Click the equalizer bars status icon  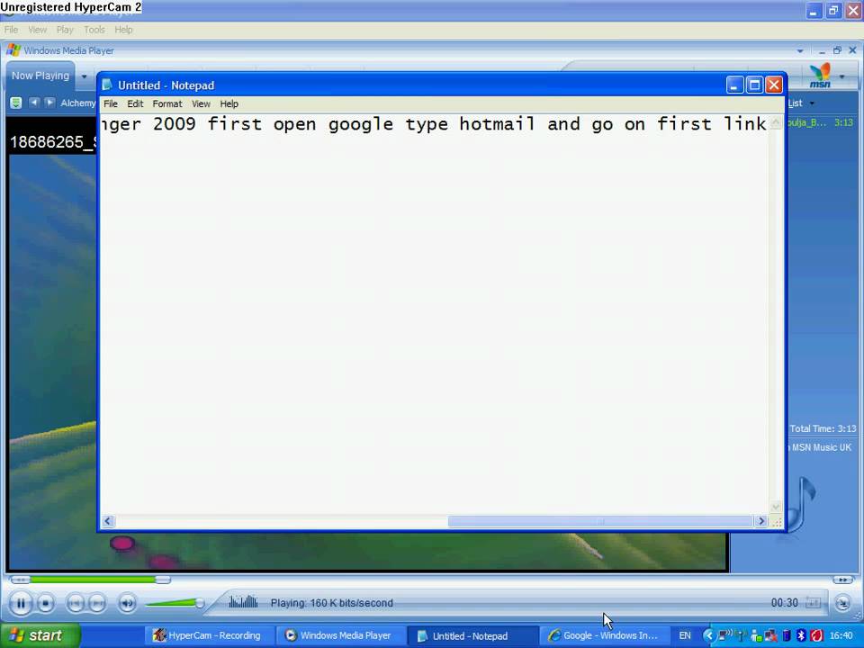(243, 602)
